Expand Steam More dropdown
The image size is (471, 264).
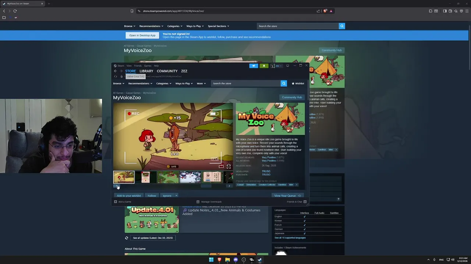(201, 83)
